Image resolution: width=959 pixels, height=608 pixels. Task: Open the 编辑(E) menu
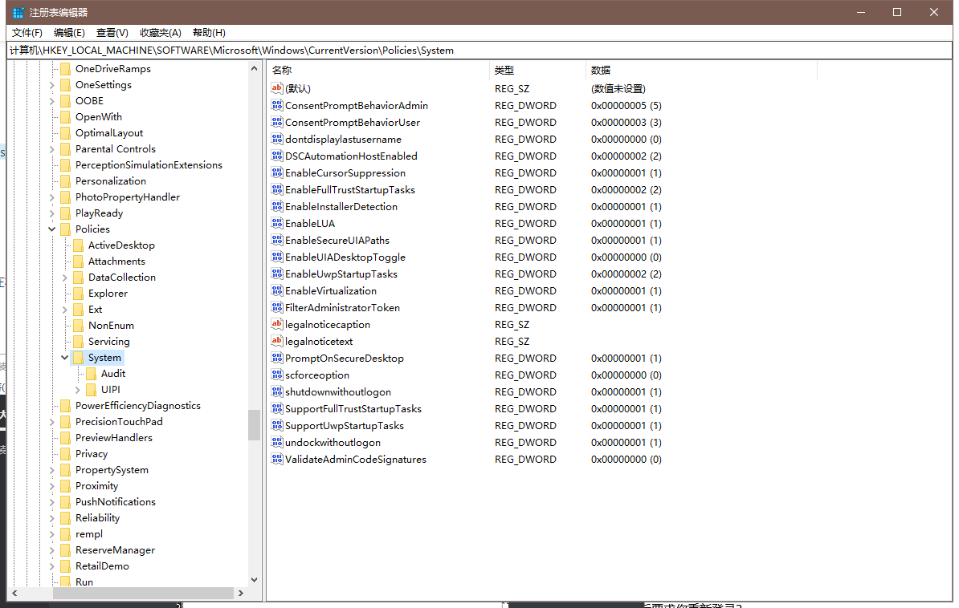point(69,32)
